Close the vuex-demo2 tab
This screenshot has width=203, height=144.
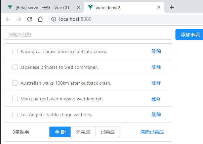click(159, 7)
